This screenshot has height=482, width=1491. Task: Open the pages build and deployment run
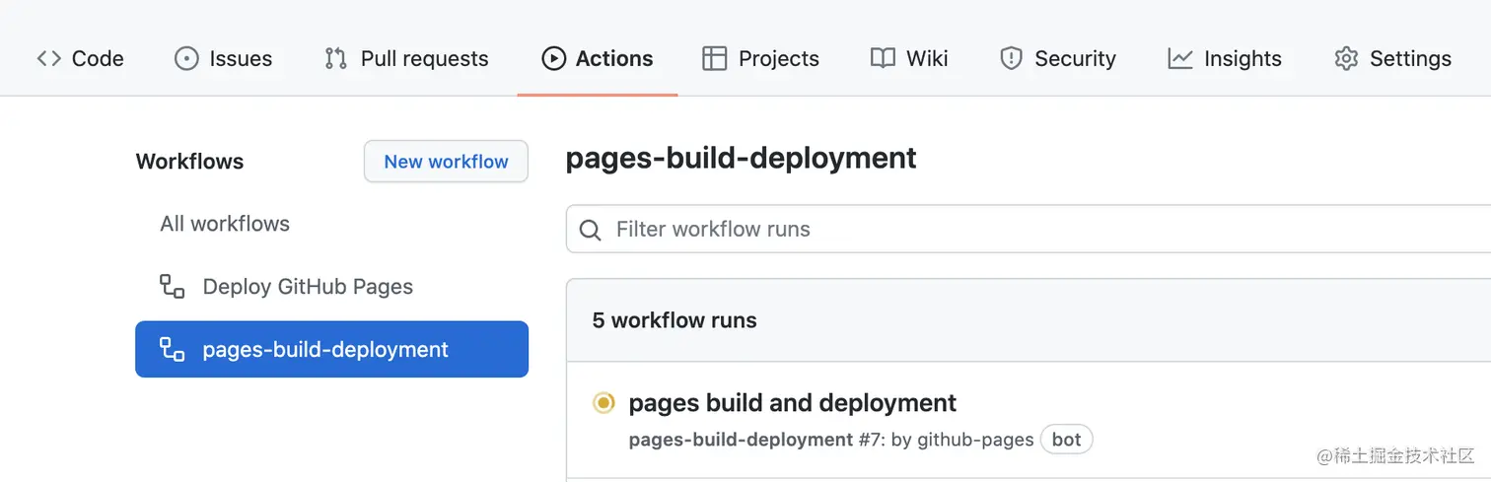[792, 403]
